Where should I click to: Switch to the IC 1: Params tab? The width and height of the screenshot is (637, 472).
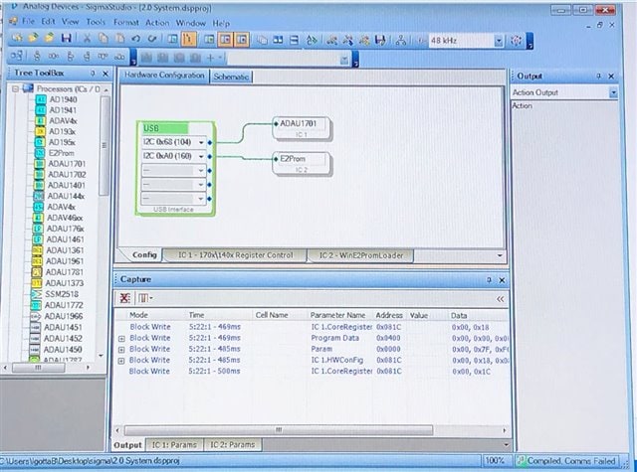(174, 445)
